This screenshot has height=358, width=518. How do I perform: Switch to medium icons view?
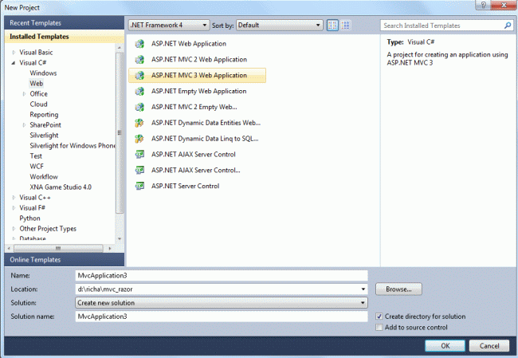point(346,26)
